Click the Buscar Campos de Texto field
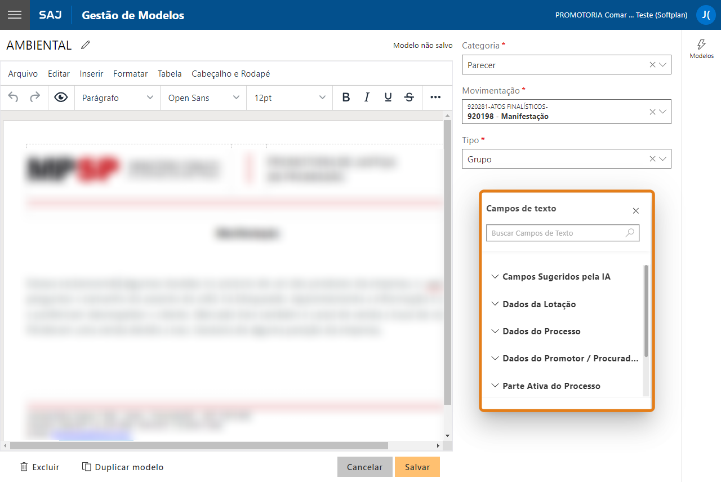This screenshot has height=482, width=721. click(x=557, y=233)
